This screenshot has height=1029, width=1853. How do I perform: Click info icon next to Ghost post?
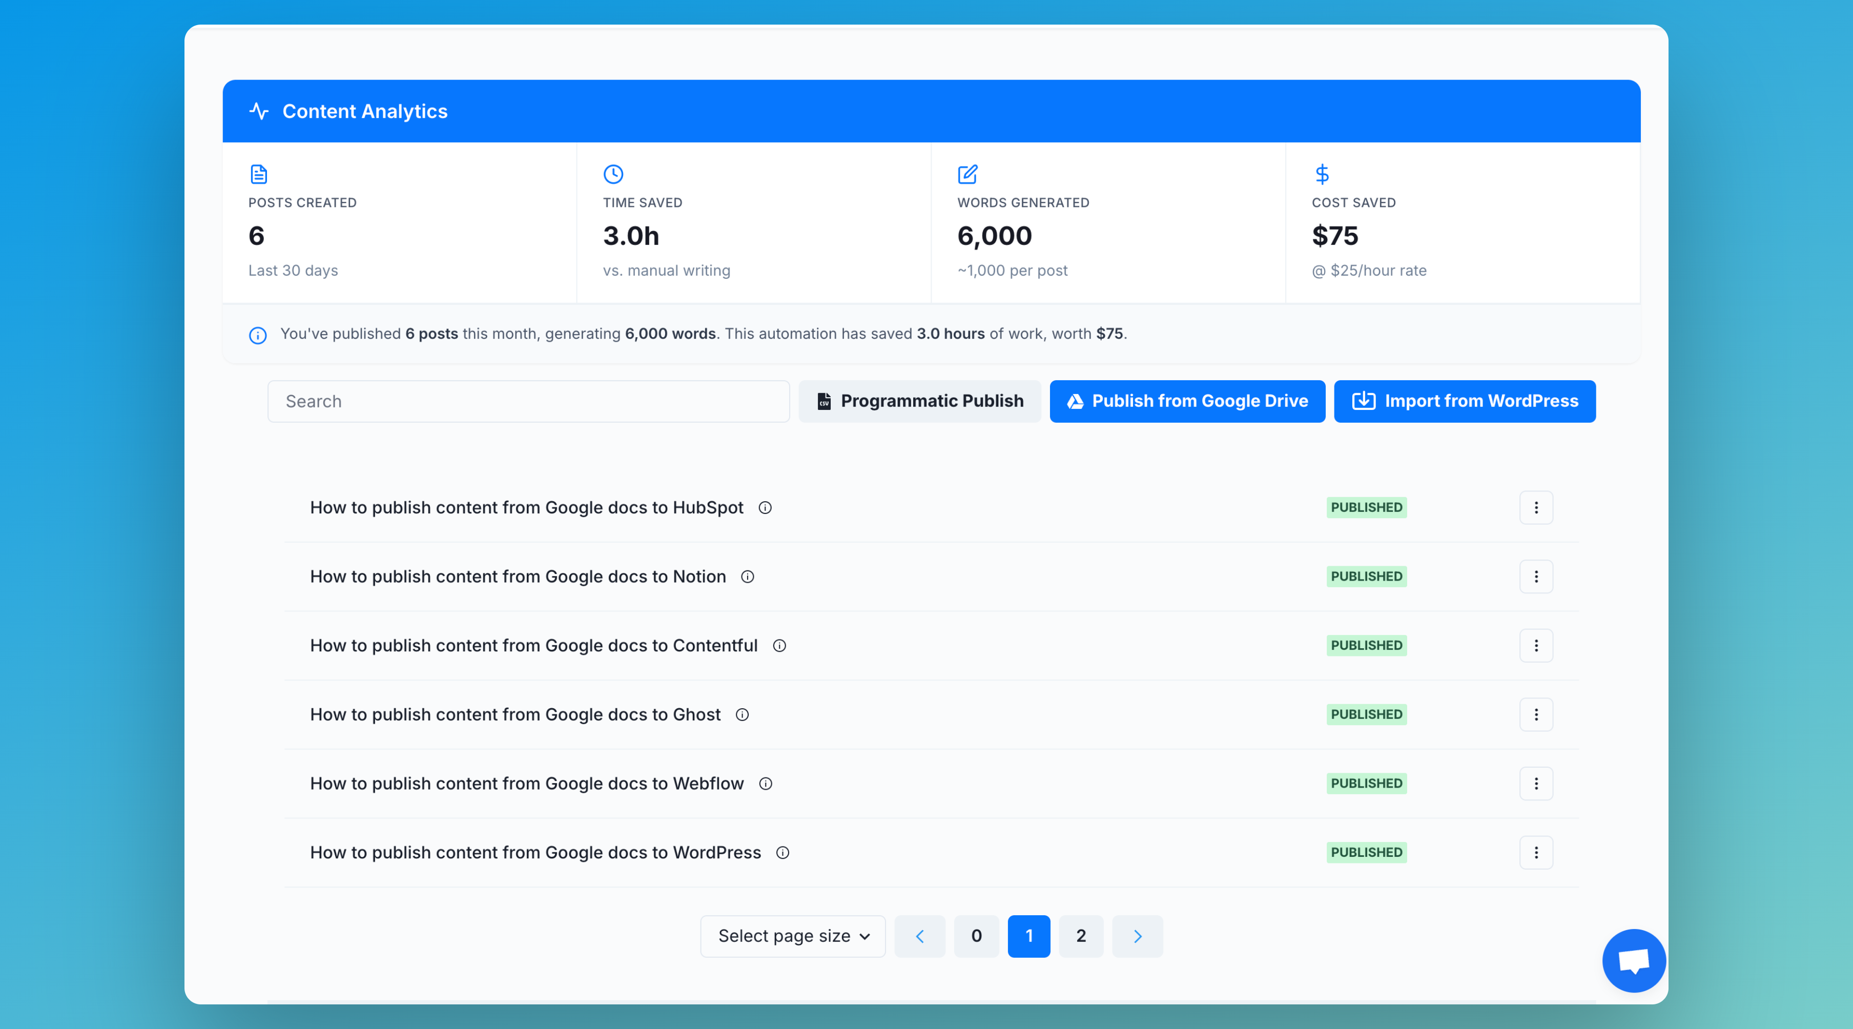[743, 714]
